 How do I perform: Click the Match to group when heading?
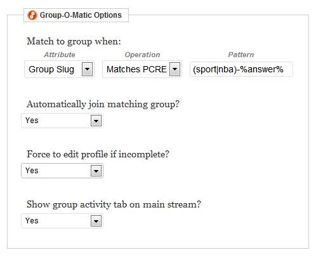click(x=74, y=41)
